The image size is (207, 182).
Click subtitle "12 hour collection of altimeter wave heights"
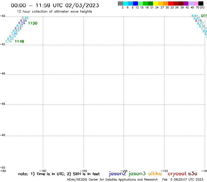pyautogui.click(x=54, y=11)
